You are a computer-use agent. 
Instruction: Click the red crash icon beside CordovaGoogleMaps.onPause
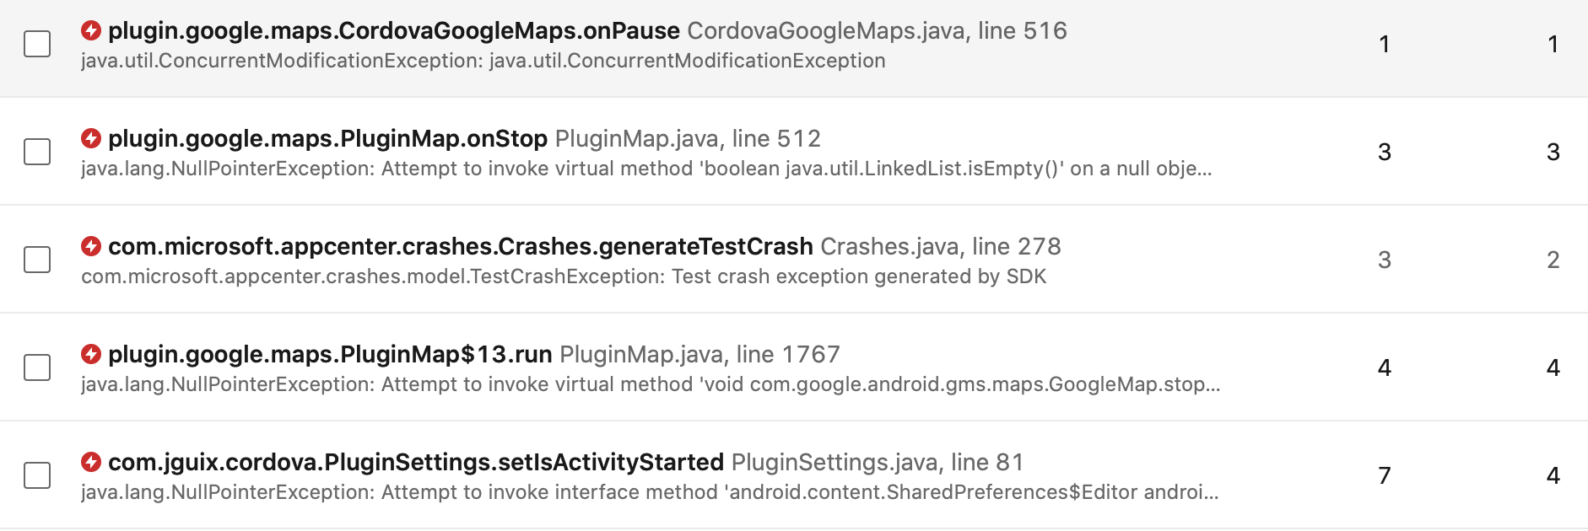(93, 30)
